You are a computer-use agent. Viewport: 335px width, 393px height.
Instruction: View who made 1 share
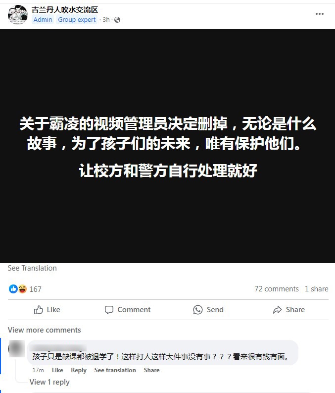click(x=317, y=289)
